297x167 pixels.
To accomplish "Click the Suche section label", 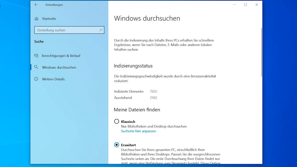I will coord(39,41).
